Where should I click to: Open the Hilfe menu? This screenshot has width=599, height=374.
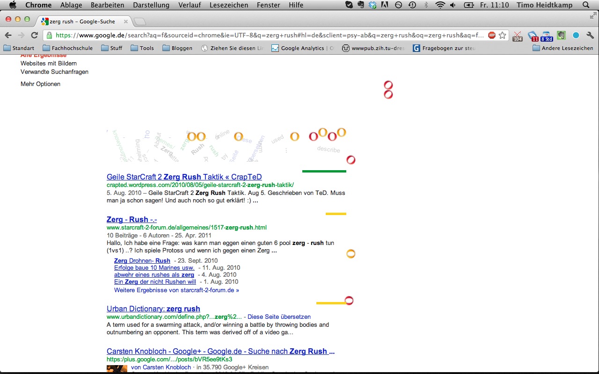296,5
